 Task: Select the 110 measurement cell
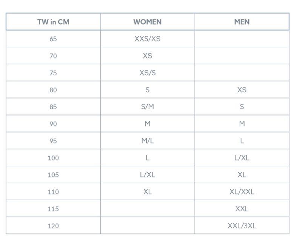[53, 192]
